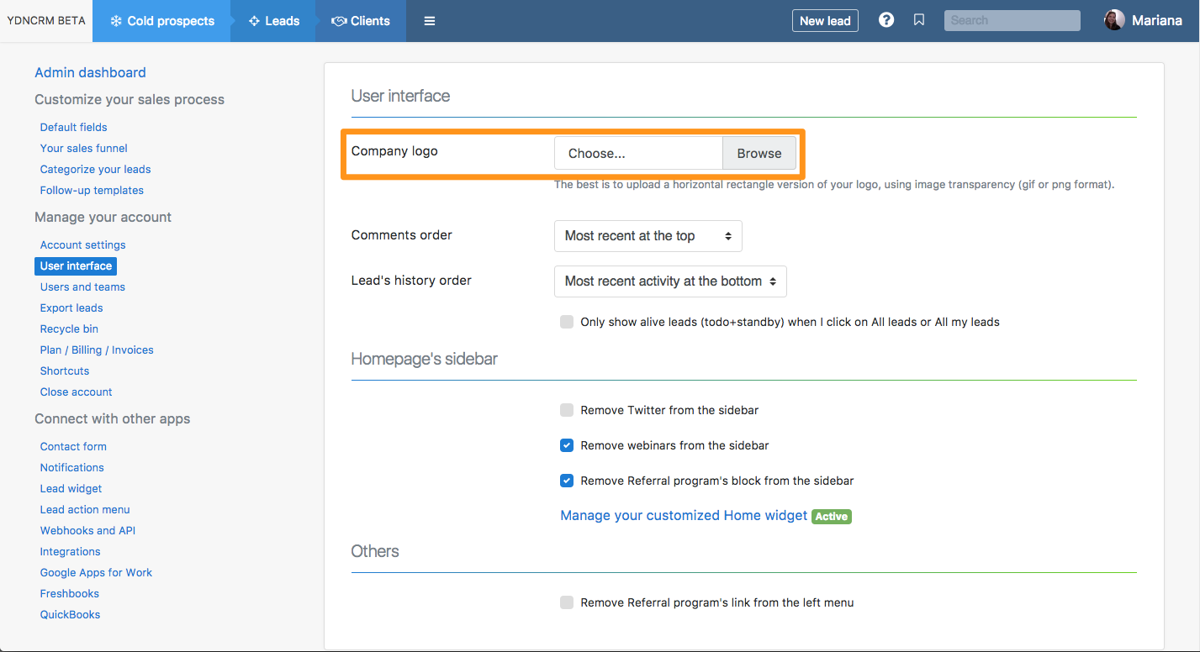Screen dimensions: 1200x652
Task: Click the Clients handshake icon
Action: pos(339,21)
